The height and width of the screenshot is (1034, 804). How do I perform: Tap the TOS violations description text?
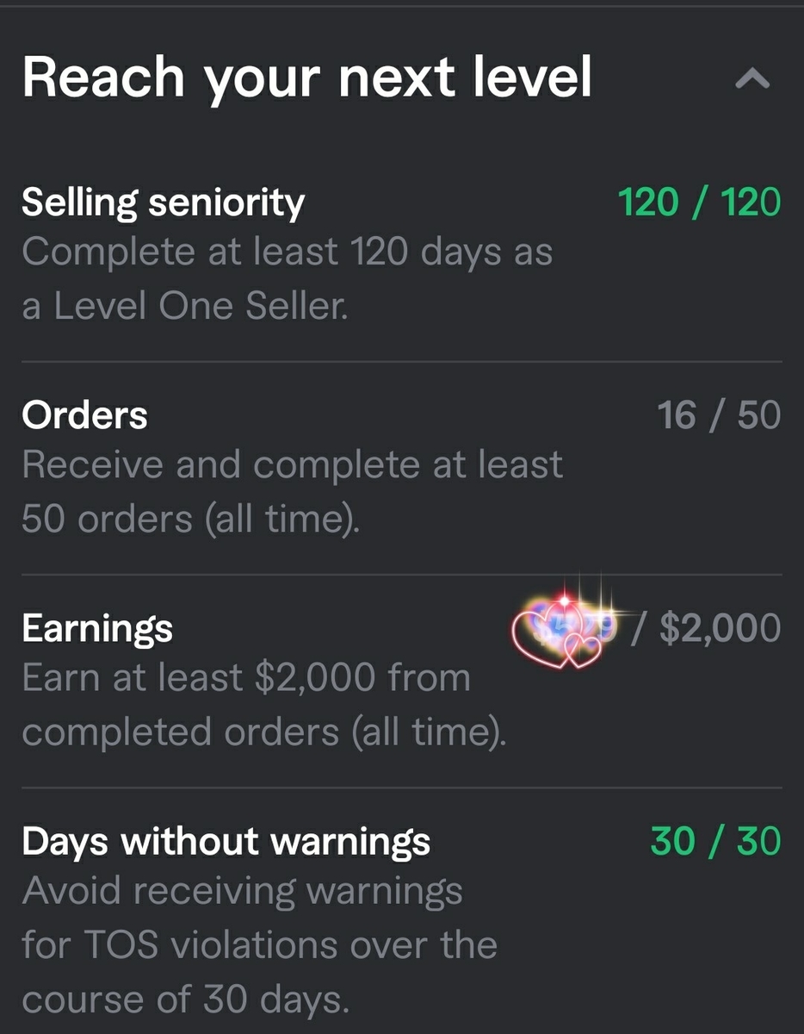pyautogui.click(x=259, y=945)
